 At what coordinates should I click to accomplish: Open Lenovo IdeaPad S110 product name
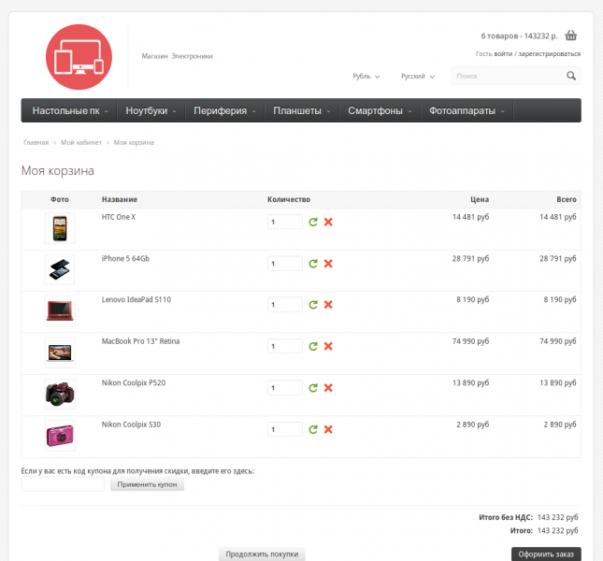136,299
